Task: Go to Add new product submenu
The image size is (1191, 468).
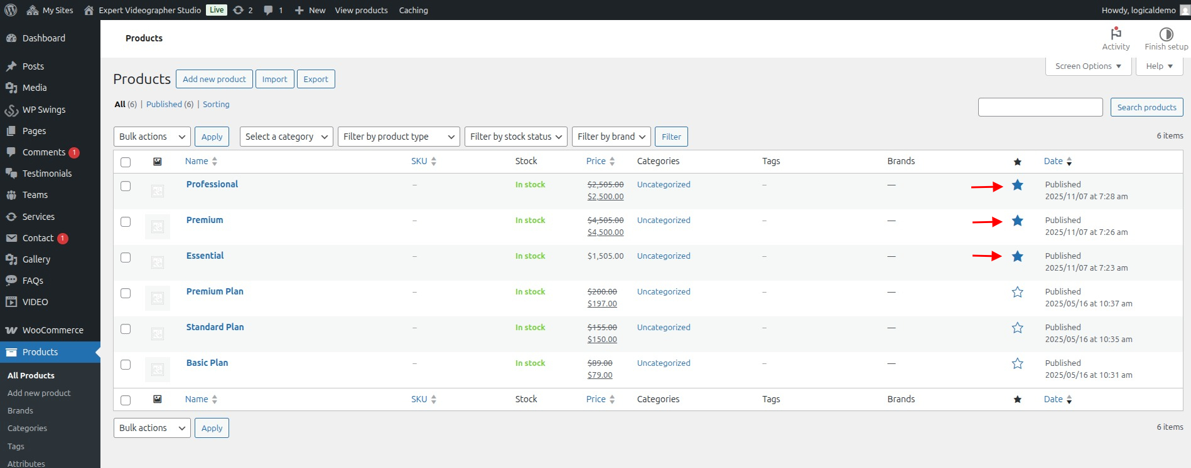Action: (39, 393)
